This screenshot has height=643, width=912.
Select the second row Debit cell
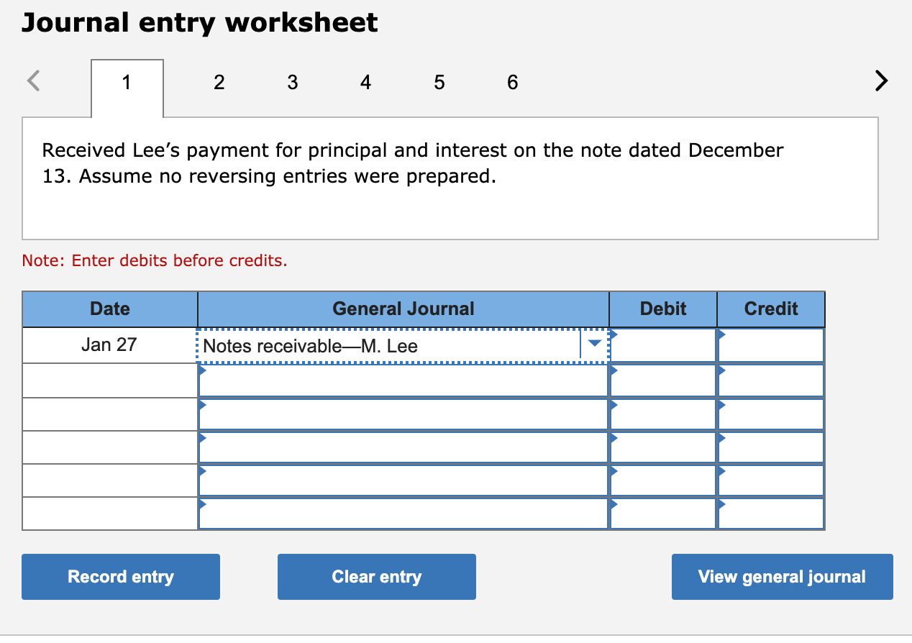663,380
